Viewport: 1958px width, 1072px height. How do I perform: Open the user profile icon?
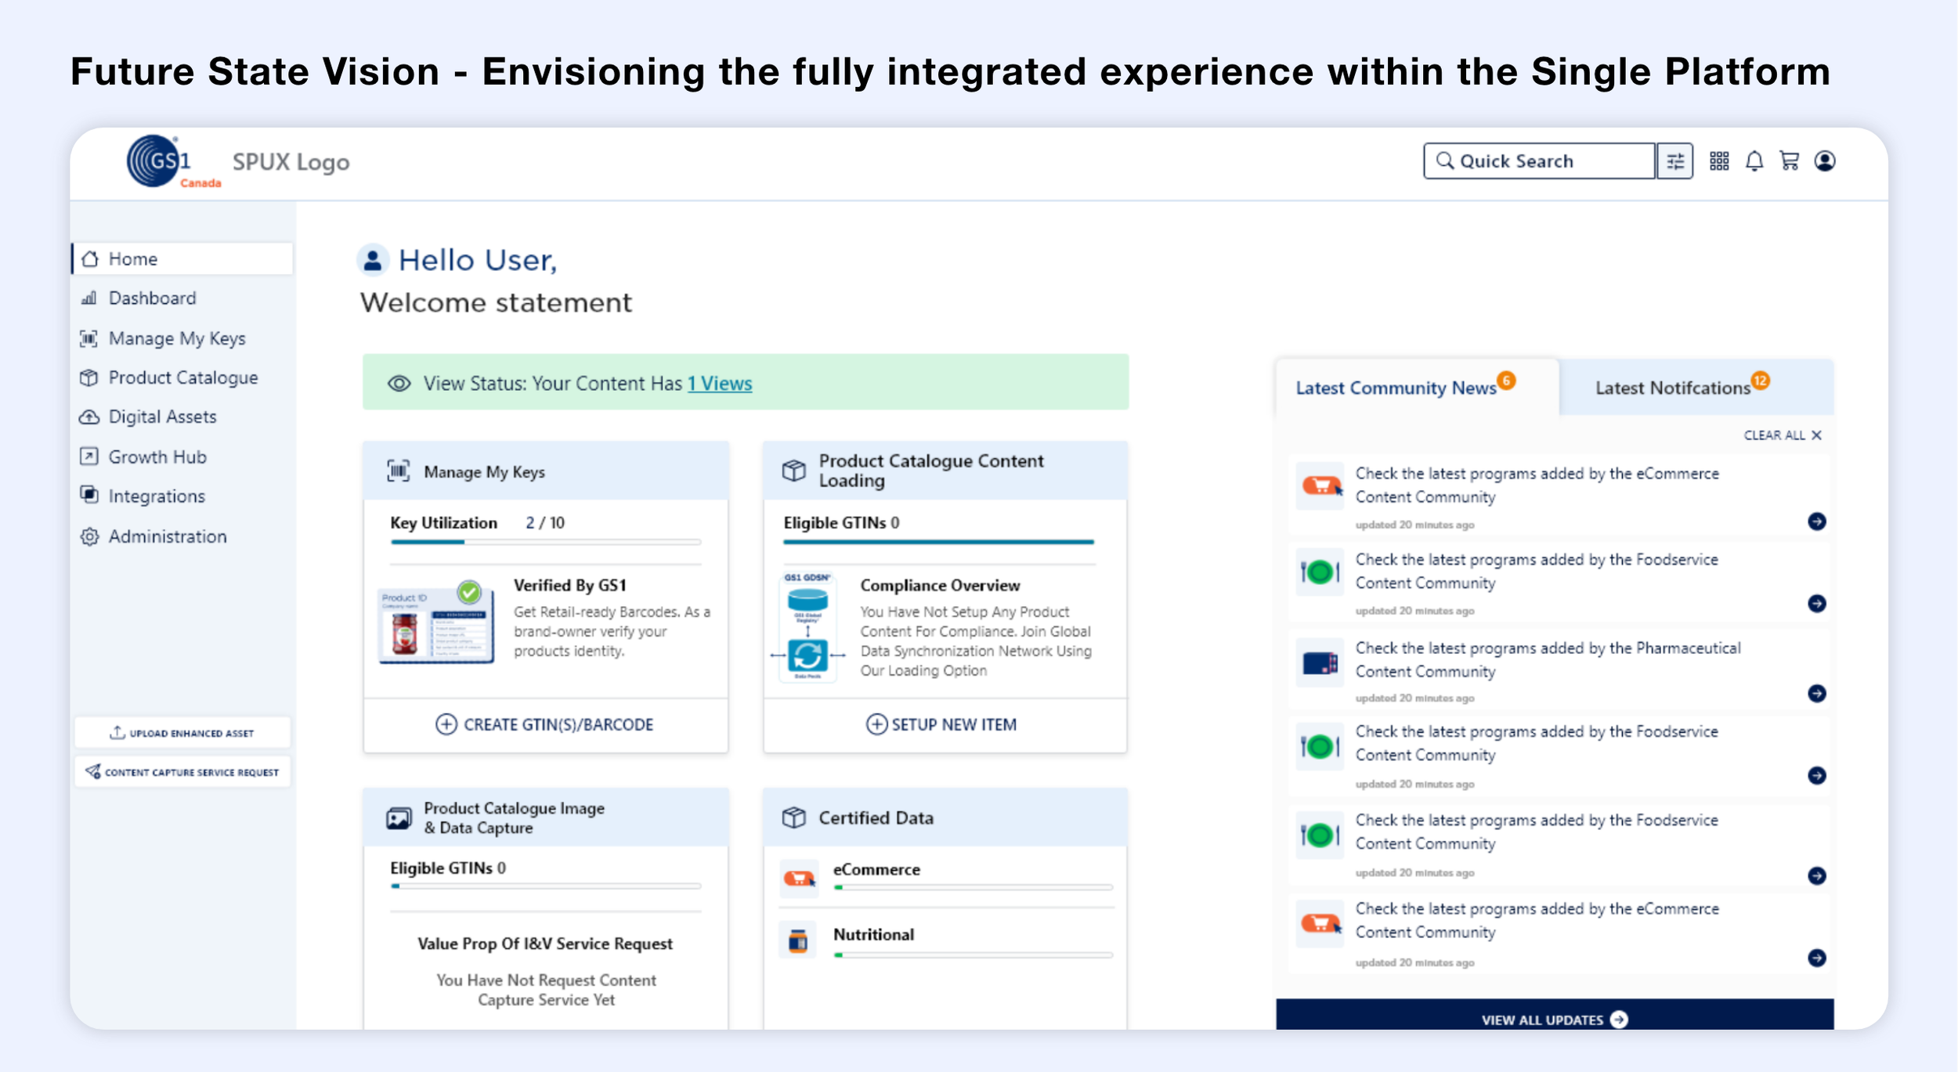[1825, 161]
